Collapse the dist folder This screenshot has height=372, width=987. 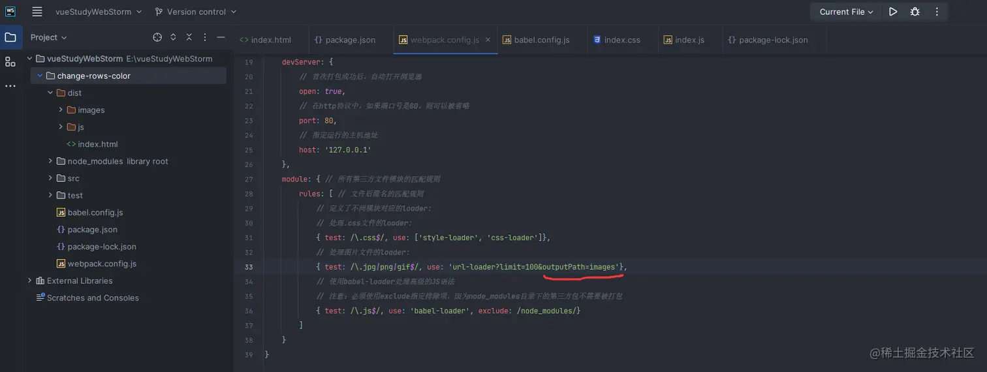(50, 93)
